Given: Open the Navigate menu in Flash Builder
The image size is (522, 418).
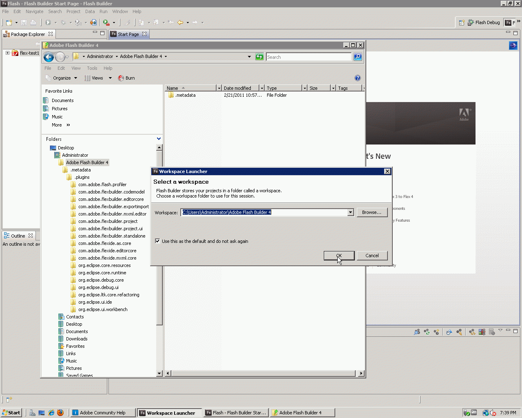Looking at the screenshot, I should click(34, 11).
